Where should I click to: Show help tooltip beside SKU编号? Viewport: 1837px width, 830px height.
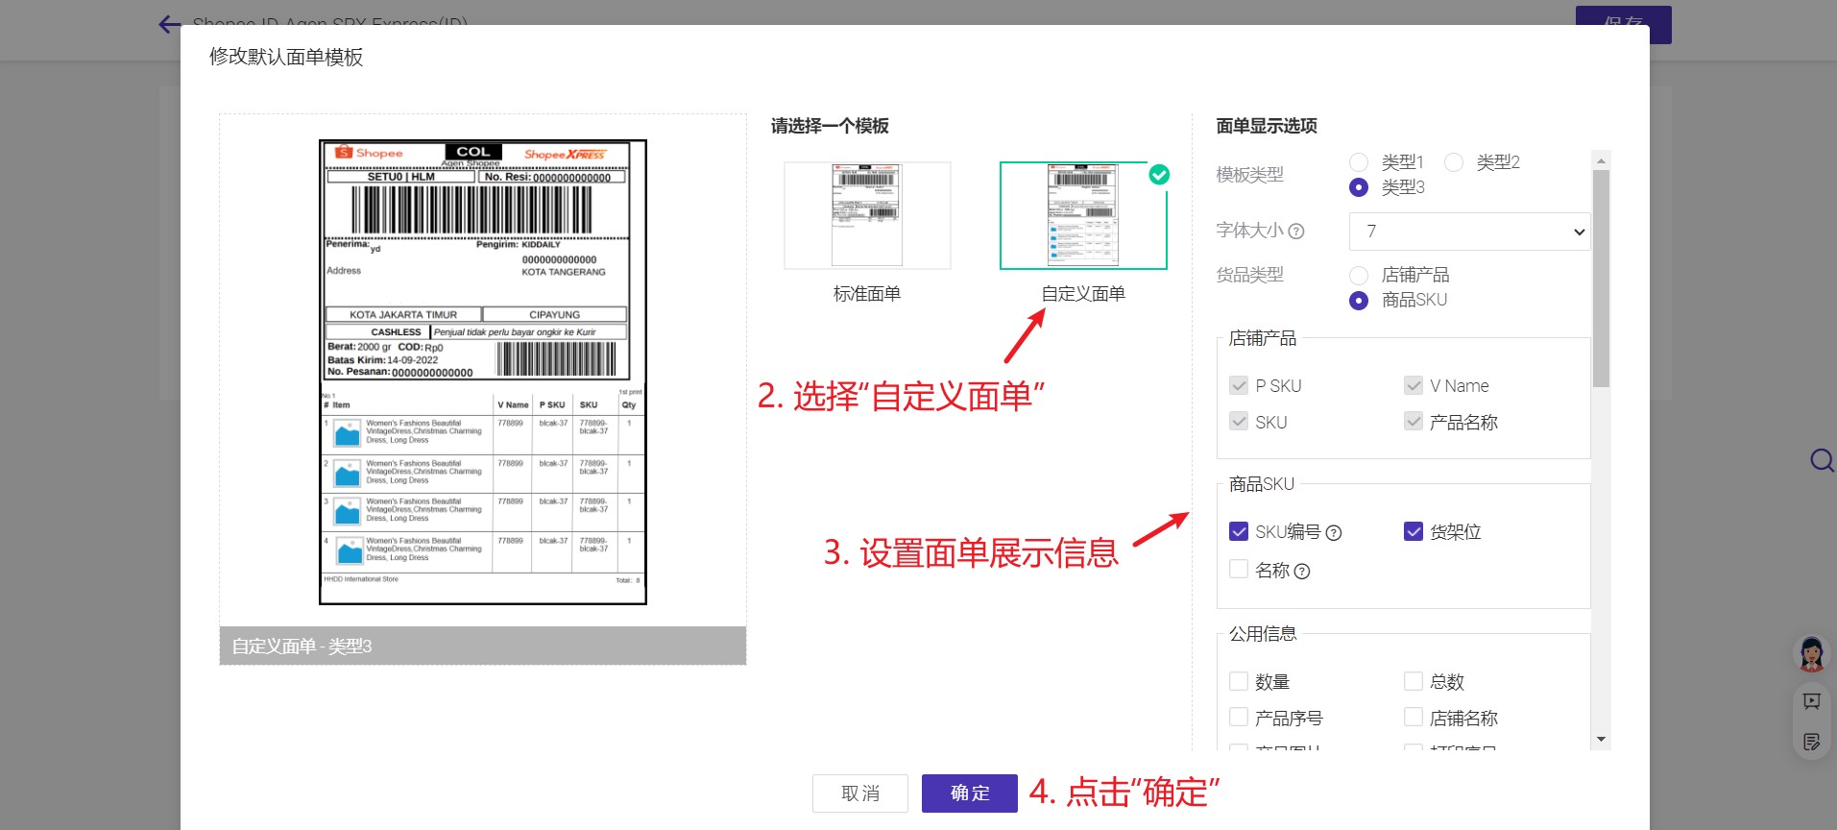1334,533
